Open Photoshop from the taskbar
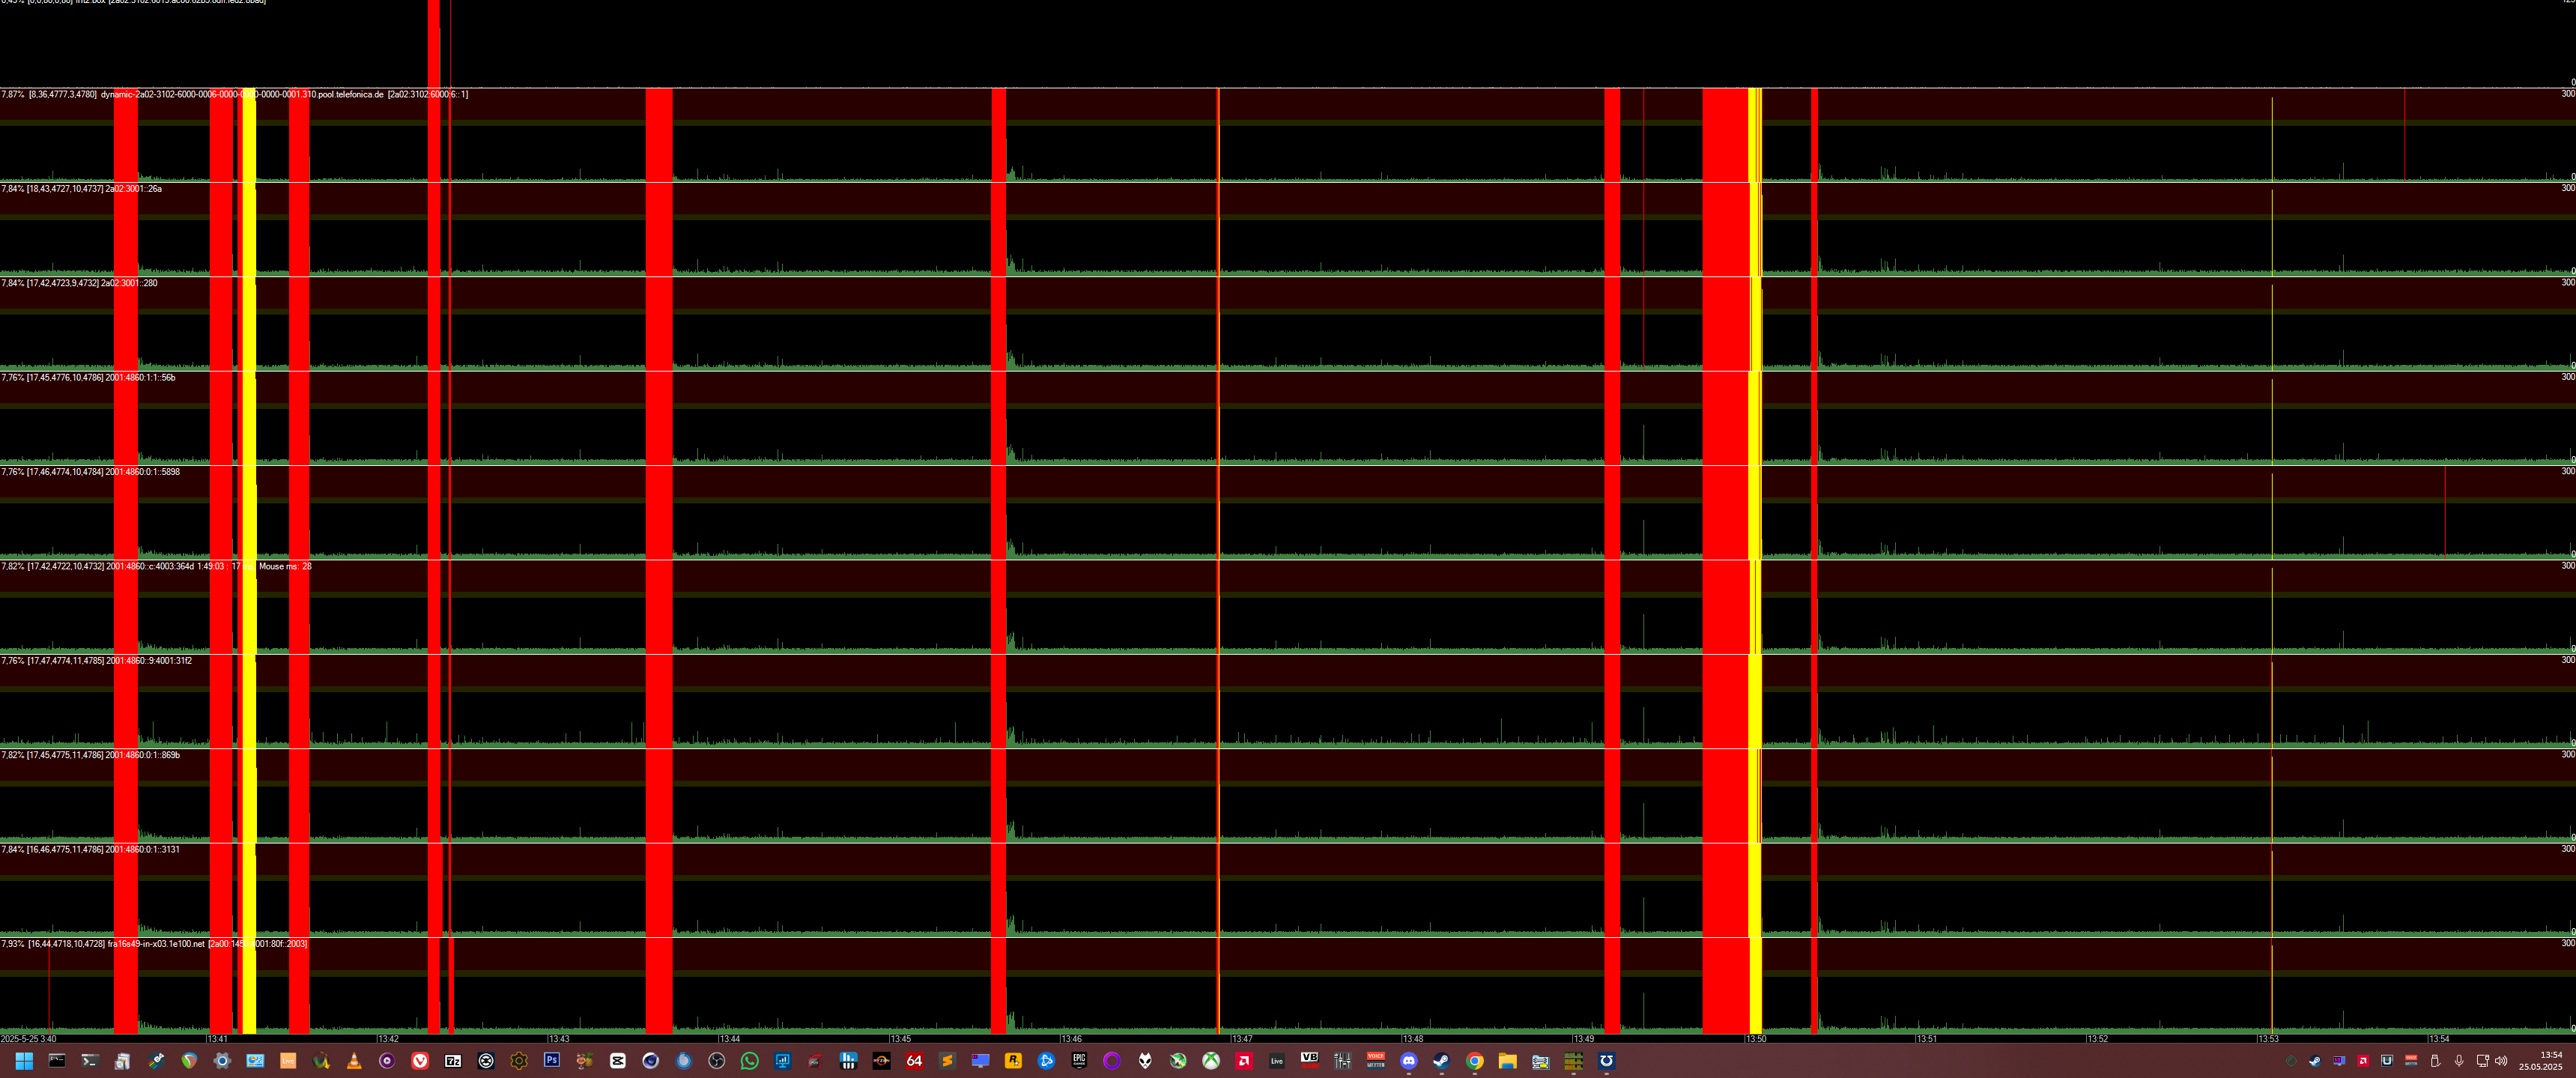This screenshot has height=1078, width=2576. (552, 1060)
